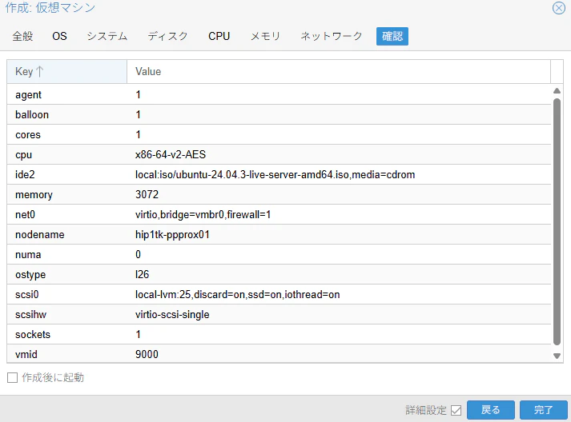Screen dimensions: 571x422
Task: Select the cores row
Action: coord(279,134)
